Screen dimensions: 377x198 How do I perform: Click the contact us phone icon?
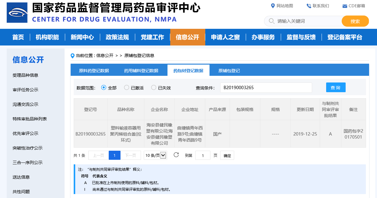pos(309,6)
